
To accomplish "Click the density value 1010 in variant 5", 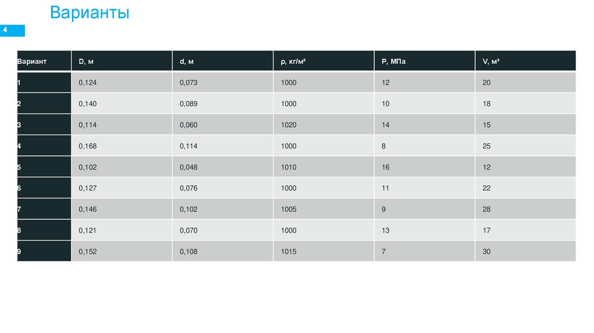I will click(288, 167).
